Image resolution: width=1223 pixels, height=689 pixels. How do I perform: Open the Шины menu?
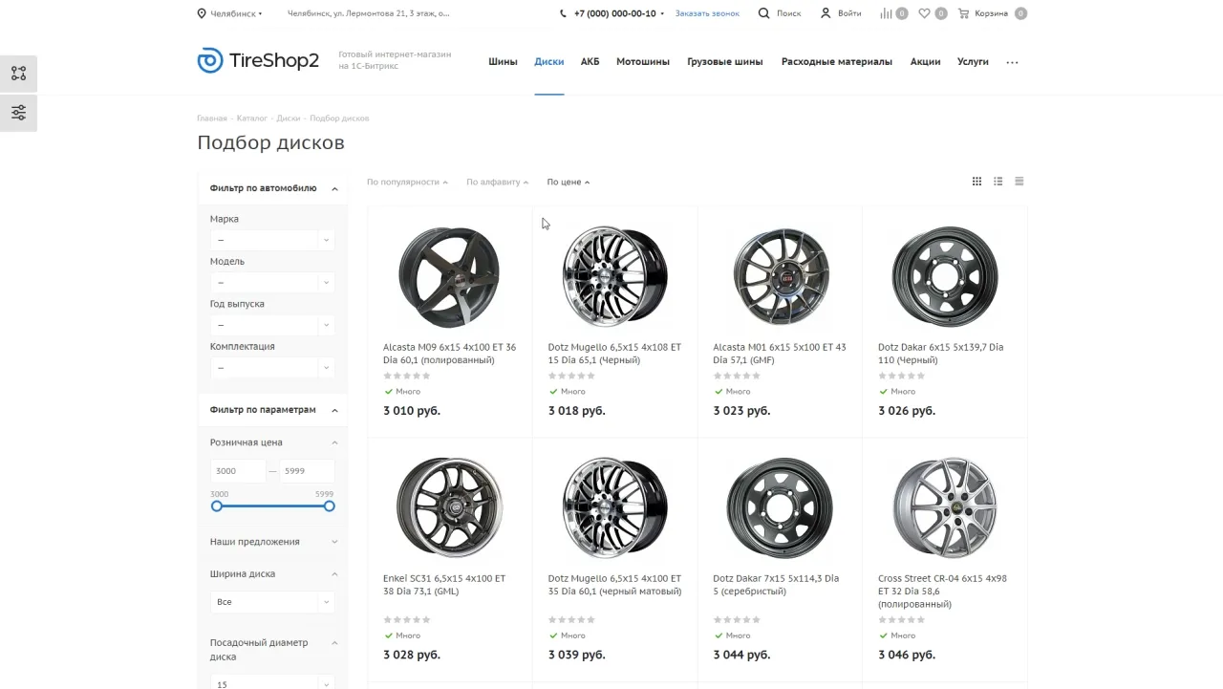(x=503, y=61)
